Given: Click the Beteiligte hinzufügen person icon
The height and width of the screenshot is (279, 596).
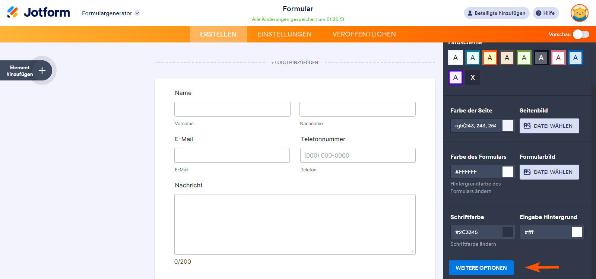Looking at the screenshot, I should 470,13.
